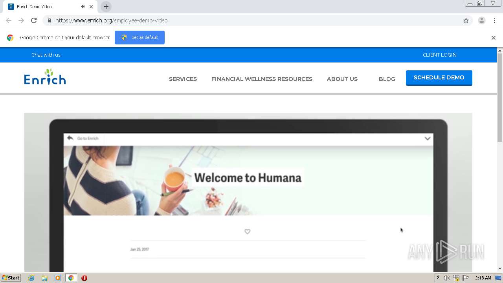
Task: Click page scrollbar down arrow
Action: tap(500, 268)
